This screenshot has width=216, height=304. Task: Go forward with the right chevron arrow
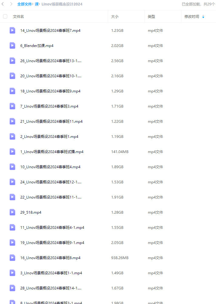(x=11, y=4)
